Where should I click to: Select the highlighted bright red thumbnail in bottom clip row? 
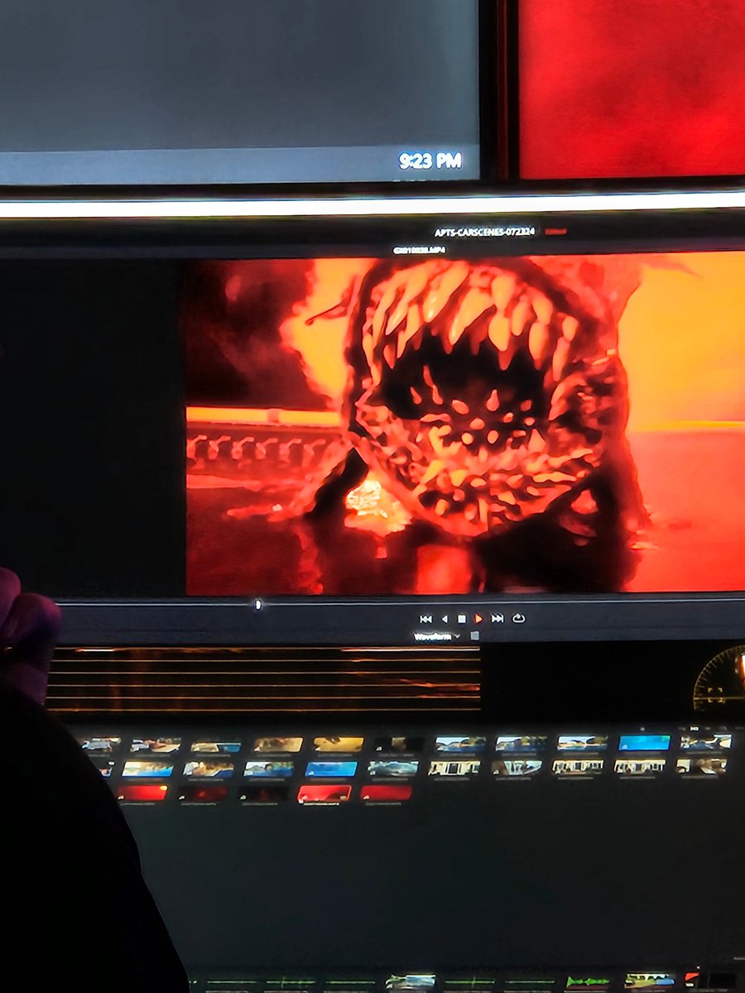[x=324, y=794]
